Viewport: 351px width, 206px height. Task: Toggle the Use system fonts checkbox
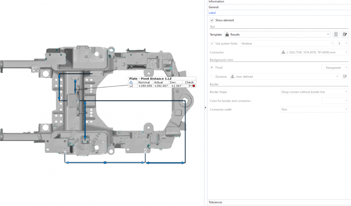(x=212, y=44)
